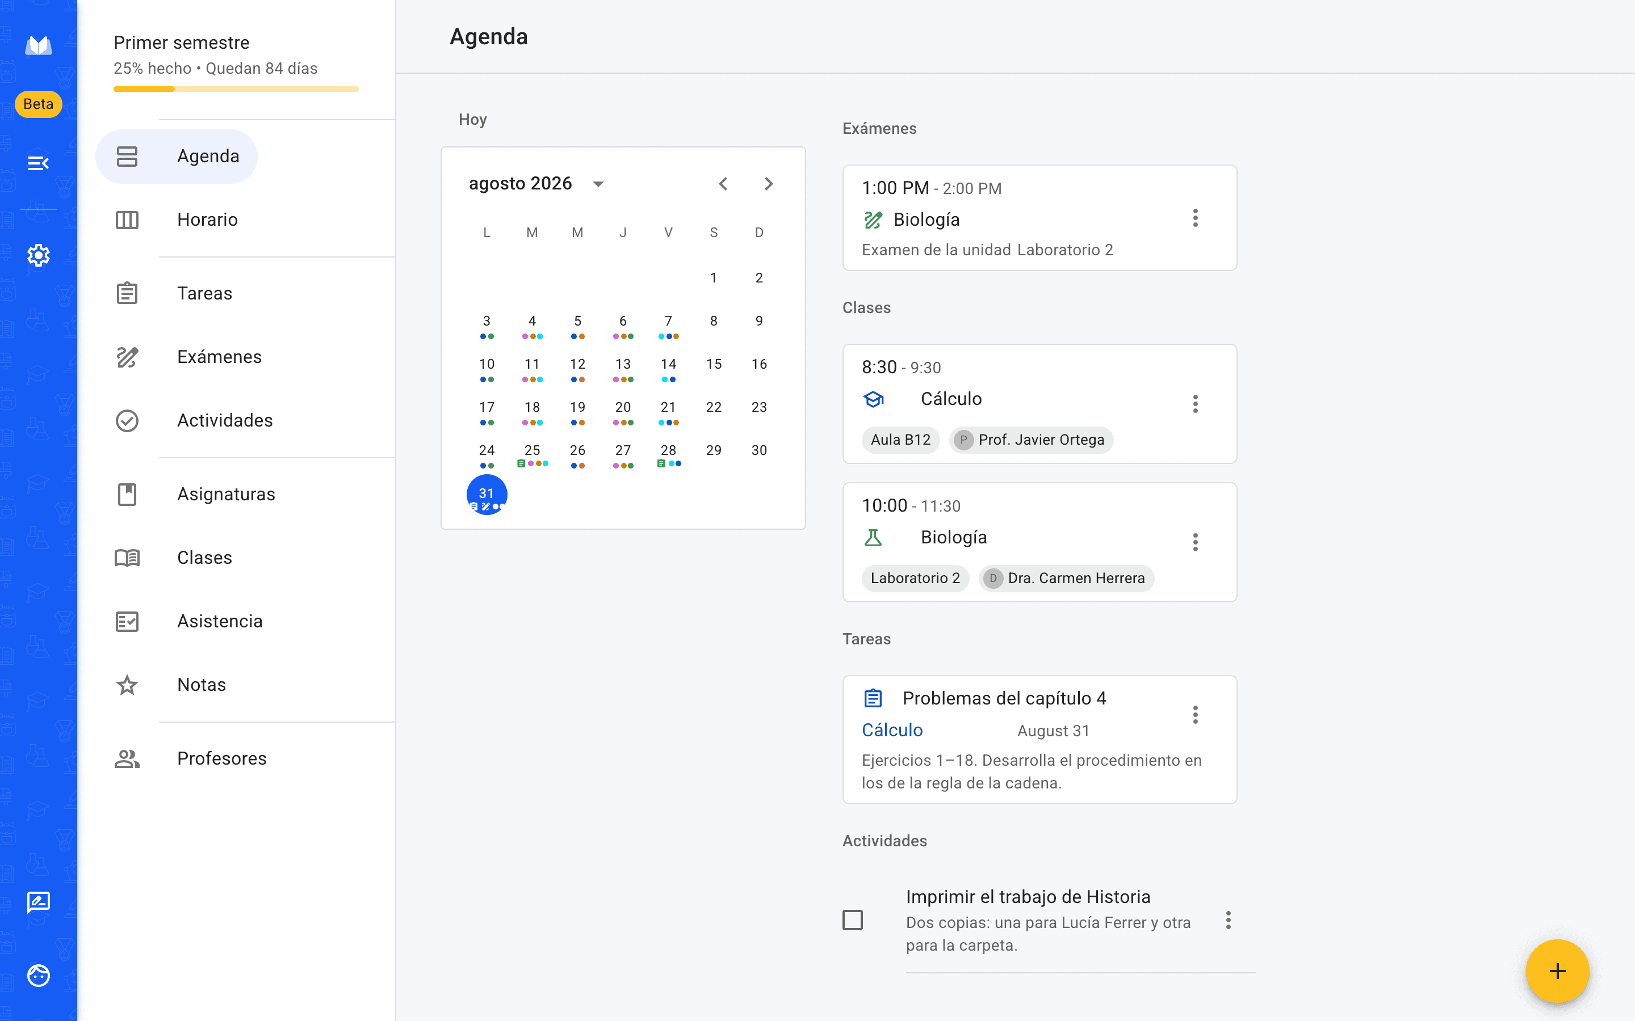Click the Beta badge
The width and height of the screenshot is (1635, 1021).
pos(39,104)
